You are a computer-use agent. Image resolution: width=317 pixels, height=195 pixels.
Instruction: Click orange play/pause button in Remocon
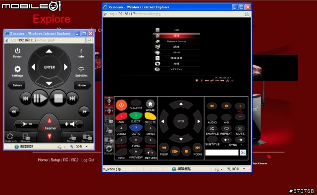coord(175,151)
